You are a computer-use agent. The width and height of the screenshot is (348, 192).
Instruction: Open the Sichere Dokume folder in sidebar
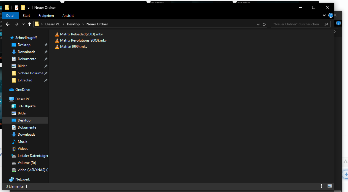(x=31, y=73)
